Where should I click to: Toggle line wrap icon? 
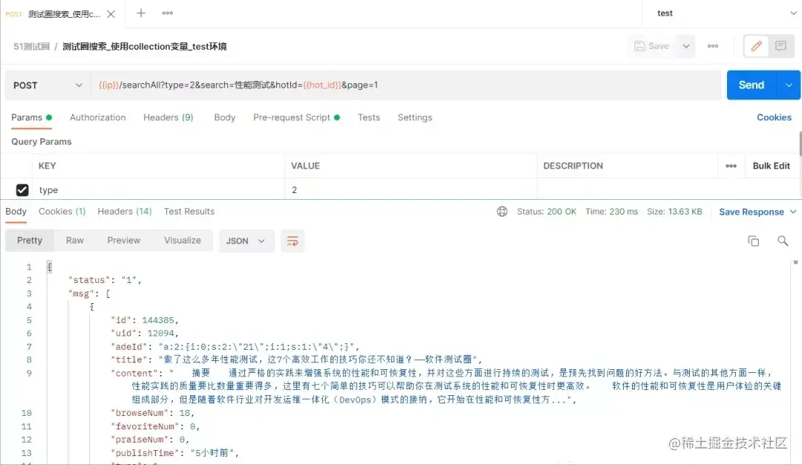(x=293, y=241)
